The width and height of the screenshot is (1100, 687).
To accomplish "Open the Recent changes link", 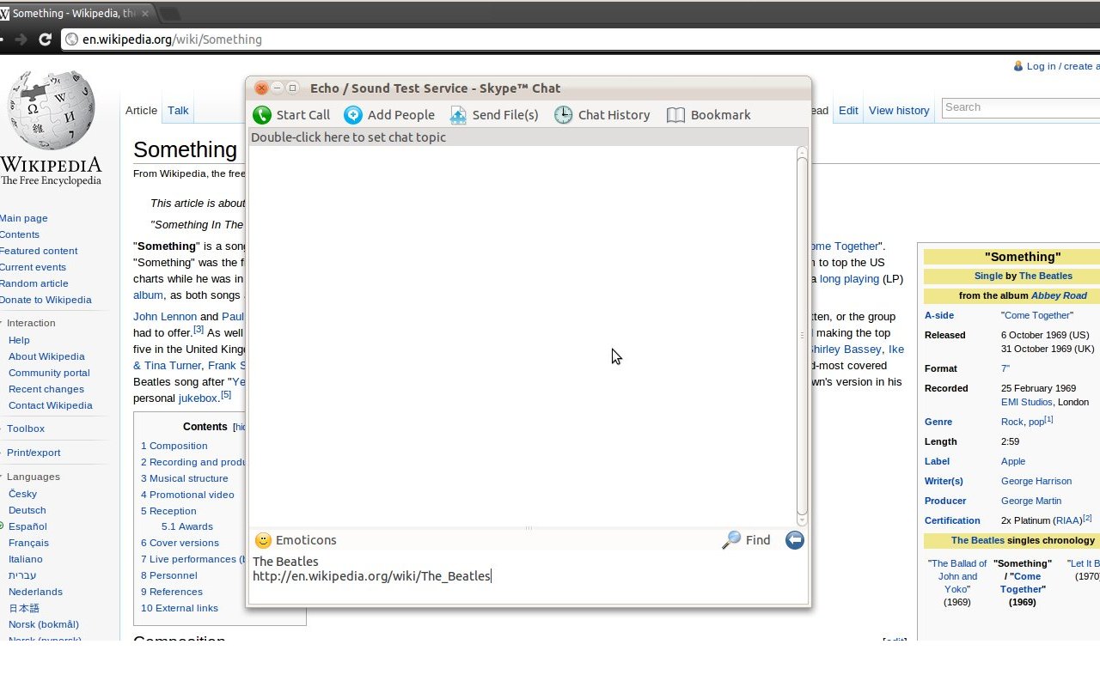I will [x=46, y=389].
